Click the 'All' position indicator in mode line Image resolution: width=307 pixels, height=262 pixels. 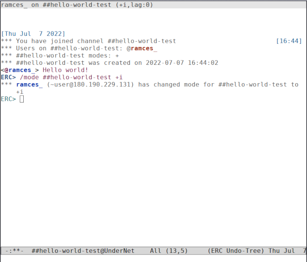pos(156,251)
